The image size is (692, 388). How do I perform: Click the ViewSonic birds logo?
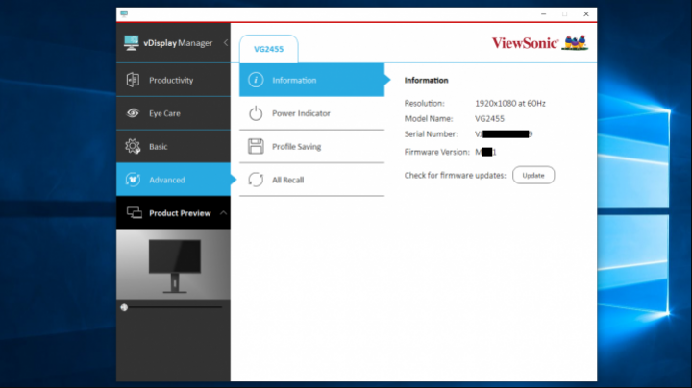coord(575,43)
